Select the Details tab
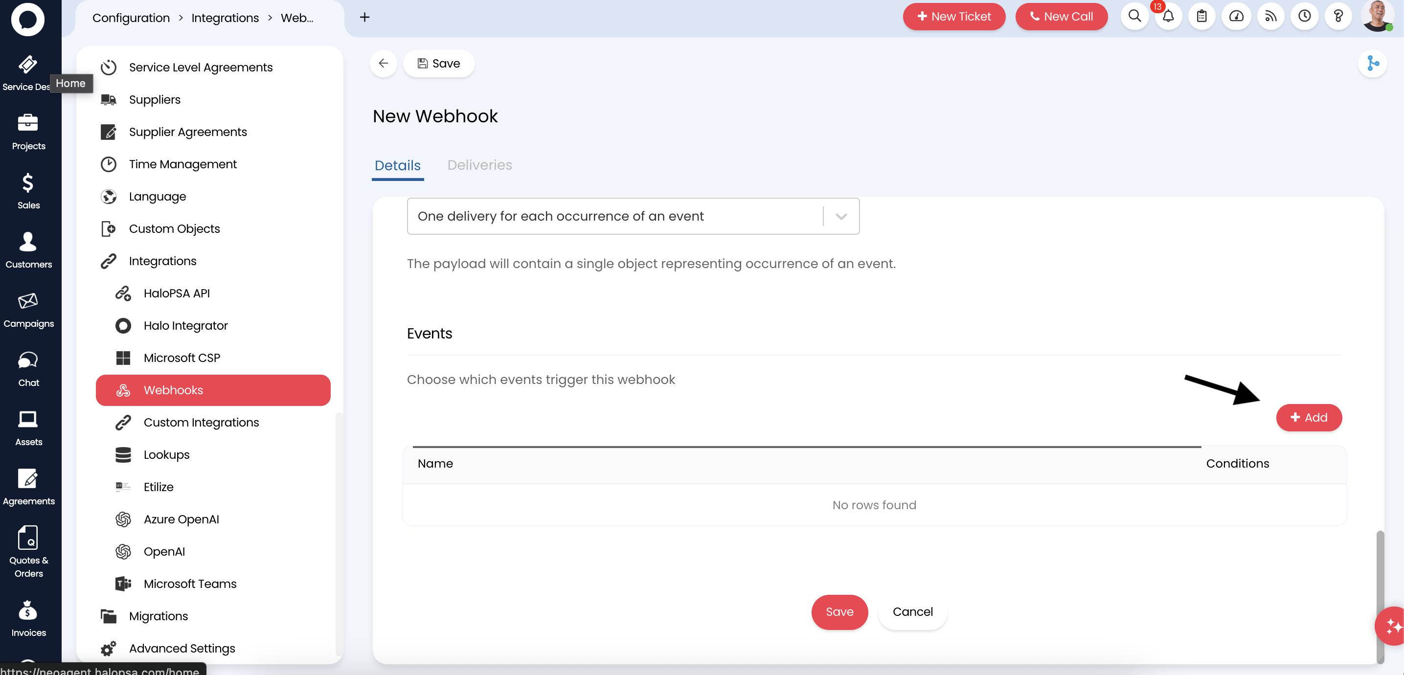This screenshot has width=1404, height=675. tap(397, 165)
